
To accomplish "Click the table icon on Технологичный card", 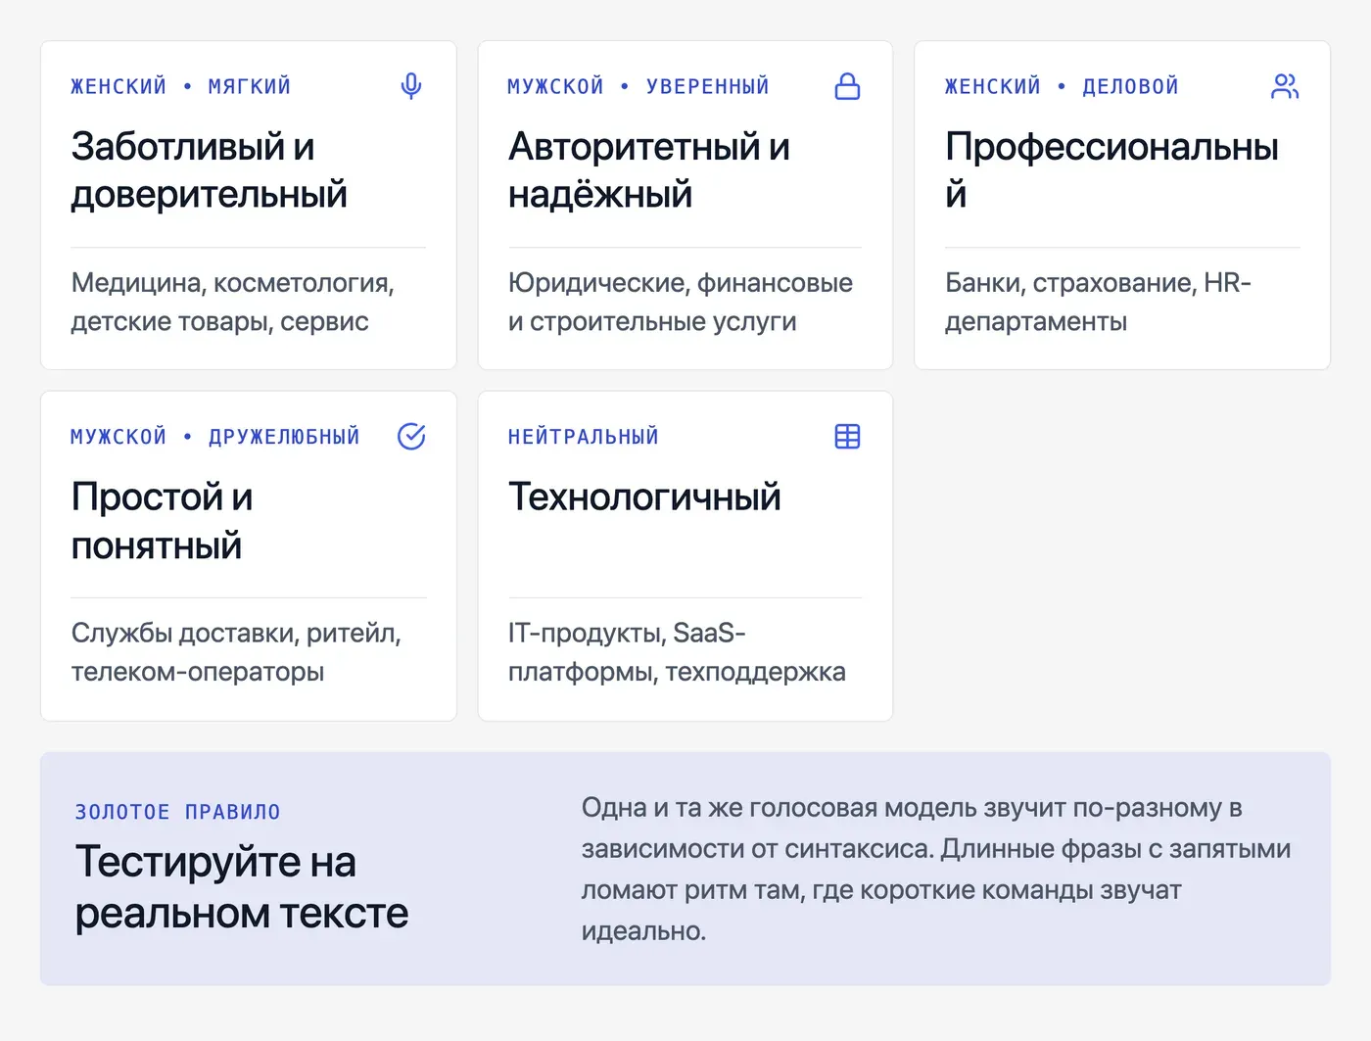I will pyautogui.click(x=847, y=437).
